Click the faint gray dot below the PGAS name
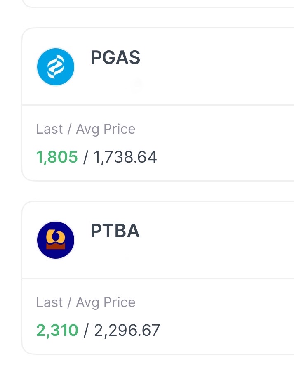Image resolution: width=294 pixels, height=373 pixels. pyautogui.click(x=136, y=85)
